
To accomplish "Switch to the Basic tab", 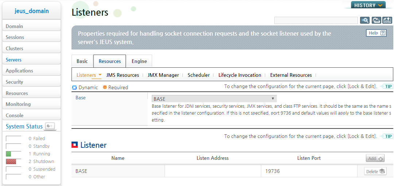I will tap(82, 61).
